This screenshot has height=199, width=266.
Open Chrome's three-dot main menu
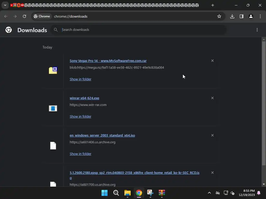click(260, 16)
